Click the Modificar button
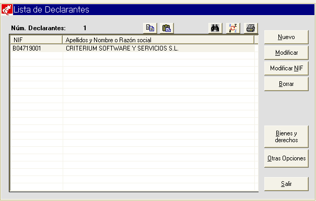The width and height of the screenshot is (316, 201). click(x=286, y=53)
